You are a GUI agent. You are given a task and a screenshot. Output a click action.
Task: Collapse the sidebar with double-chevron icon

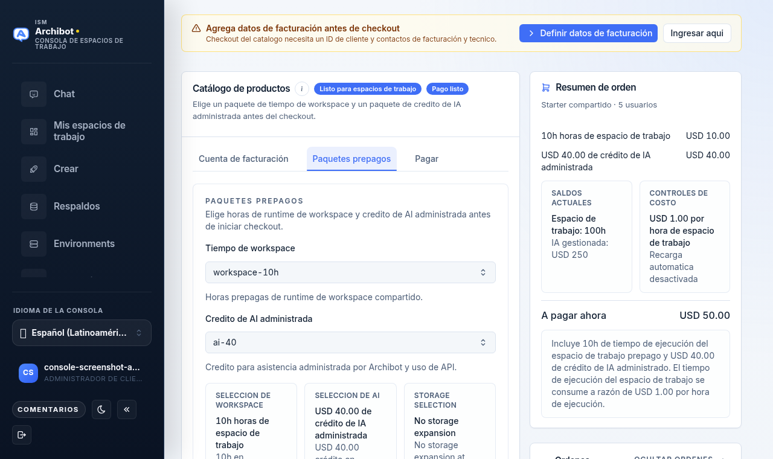click(127, 409)
